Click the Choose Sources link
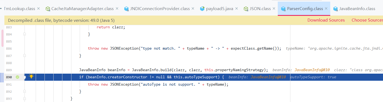 (x=367, y=20)
